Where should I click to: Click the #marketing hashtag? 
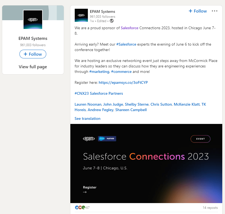pos(99,72)
